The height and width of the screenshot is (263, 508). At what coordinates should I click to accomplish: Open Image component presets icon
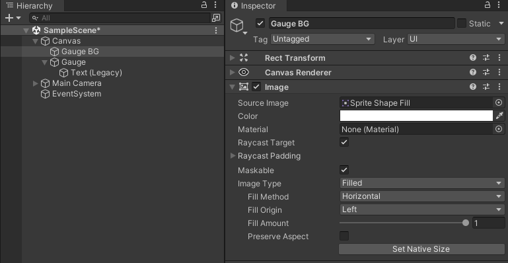click(x=486, y=87)
